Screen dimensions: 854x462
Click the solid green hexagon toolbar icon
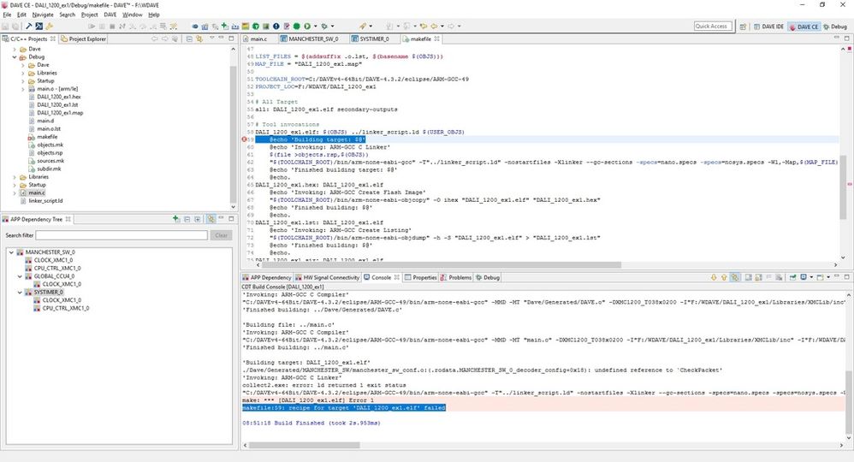(297, 27)
